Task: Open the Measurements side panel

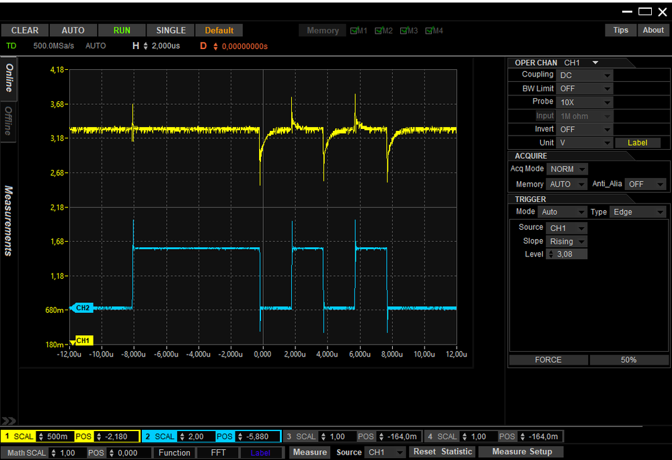Action: pos(9,221)
